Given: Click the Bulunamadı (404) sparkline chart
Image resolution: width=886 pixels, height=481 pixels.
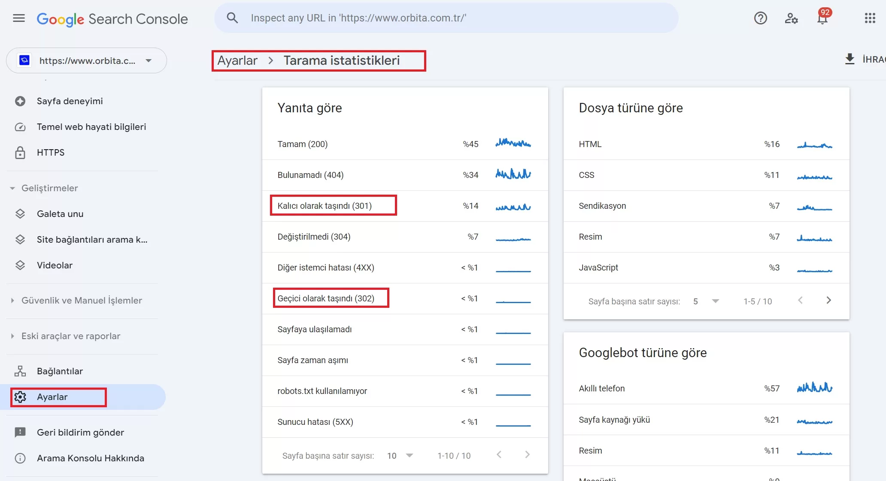Looking at the screenshot, I should click(x=513, y=174).
